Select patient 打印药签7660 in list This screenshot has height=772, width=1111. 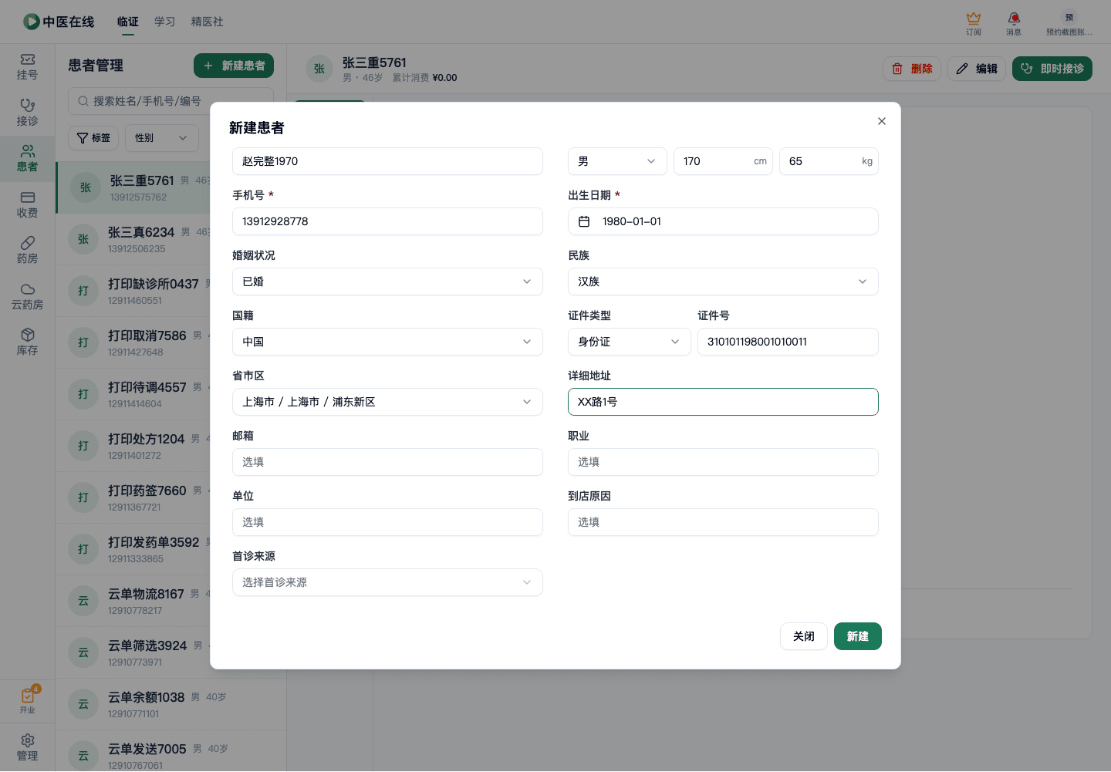[x=133, y=497]
